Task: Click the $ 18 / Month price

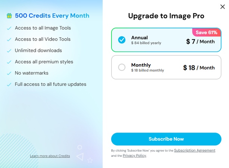Action: tap(199, 68)
